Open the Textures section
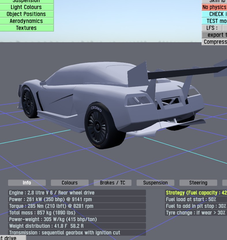 point(27,28)
